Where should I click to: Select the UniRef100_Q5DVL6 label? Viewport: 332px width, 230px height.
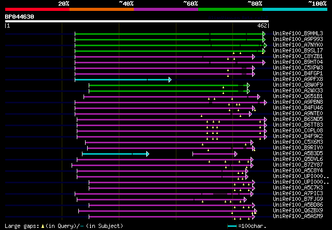(x=298, y=159)
